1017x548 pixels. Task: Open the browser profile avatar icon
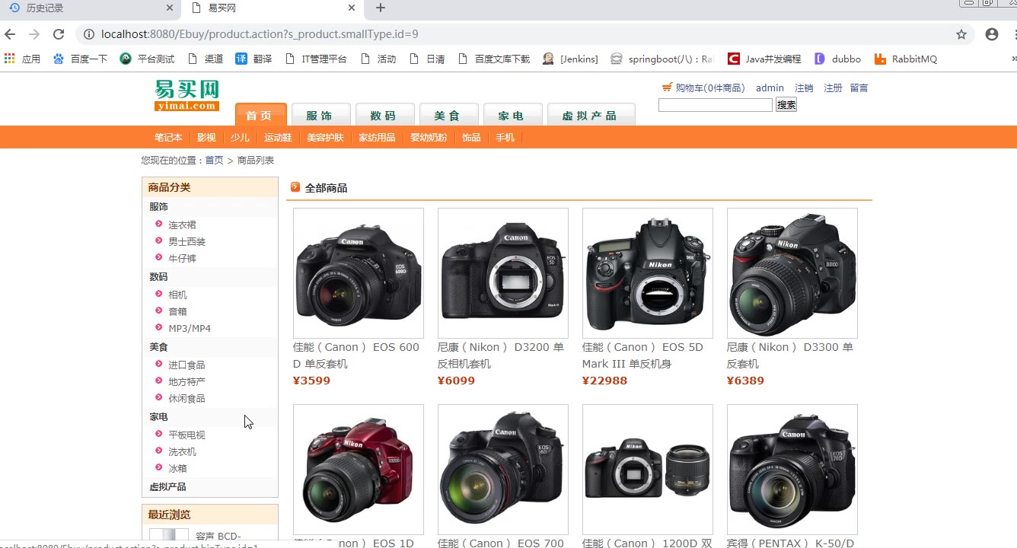pyautogui.click(x=992, y=34)
